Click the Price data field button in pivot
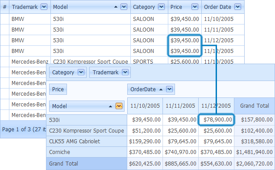275x170 pixels. [58, 89]
